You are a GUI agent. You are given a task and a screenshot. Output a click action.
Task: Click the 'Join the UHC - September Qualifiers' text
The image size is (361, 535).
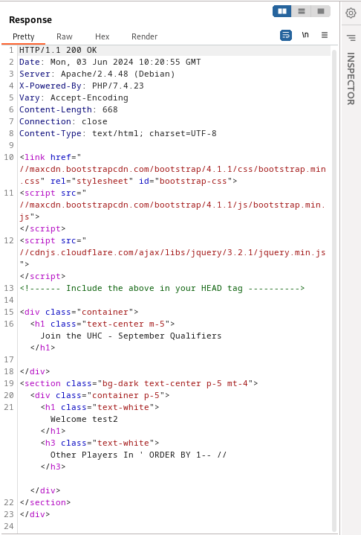[x=131, y=336]
